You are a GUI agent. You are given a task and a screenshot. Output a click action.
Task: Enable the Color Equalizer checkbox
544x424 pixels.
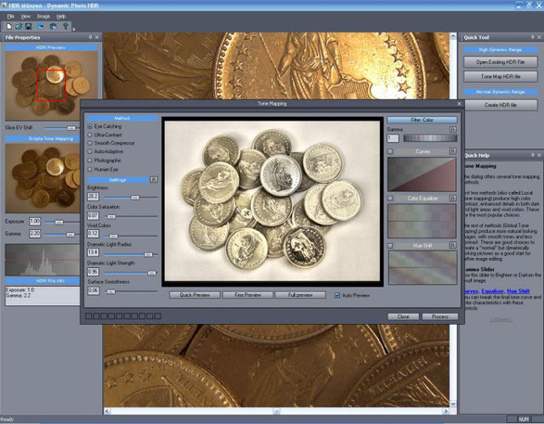click(390, 199)
